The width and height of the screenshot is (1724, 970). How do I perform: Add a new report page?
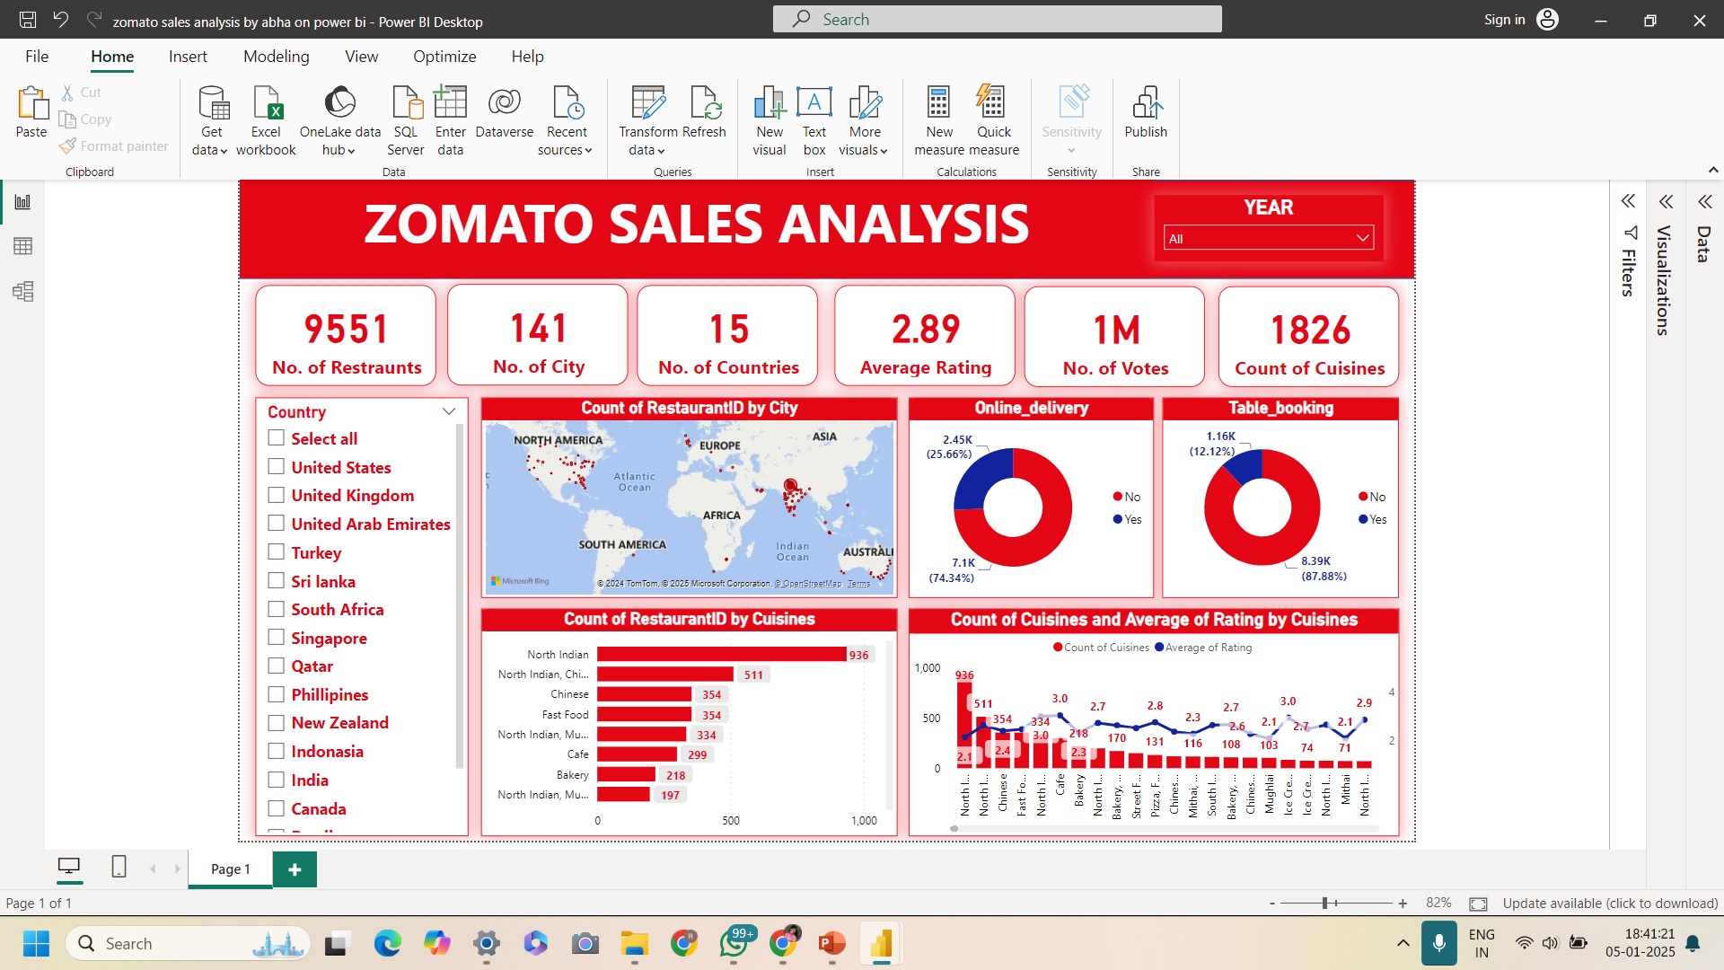295,869
